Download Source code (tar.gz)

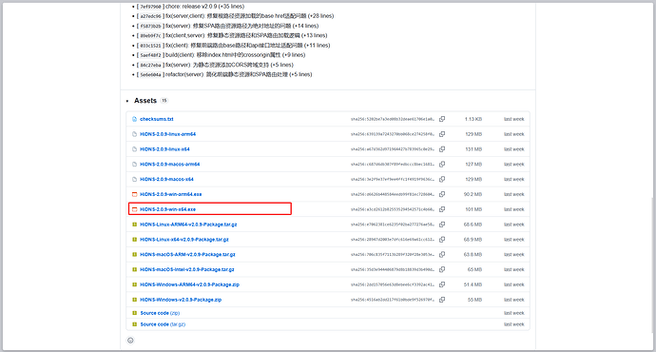(163, 324)
